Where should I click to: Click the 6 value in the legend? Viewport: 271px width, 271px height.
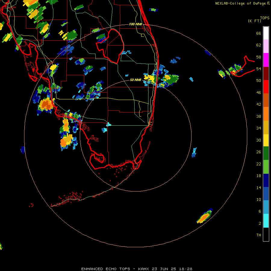coord(260,211)
